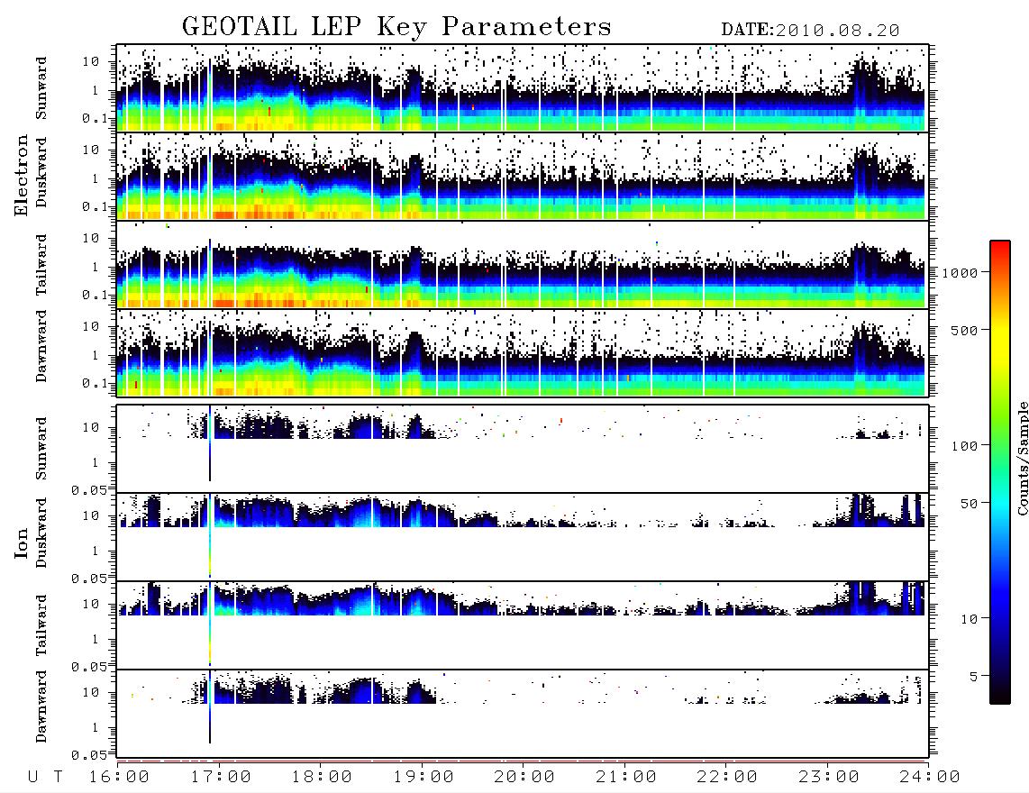Viewport: 1029px width, 793px height.
Task: Click the Electron Tailward spectrogram panel
Action: [523, 265]
